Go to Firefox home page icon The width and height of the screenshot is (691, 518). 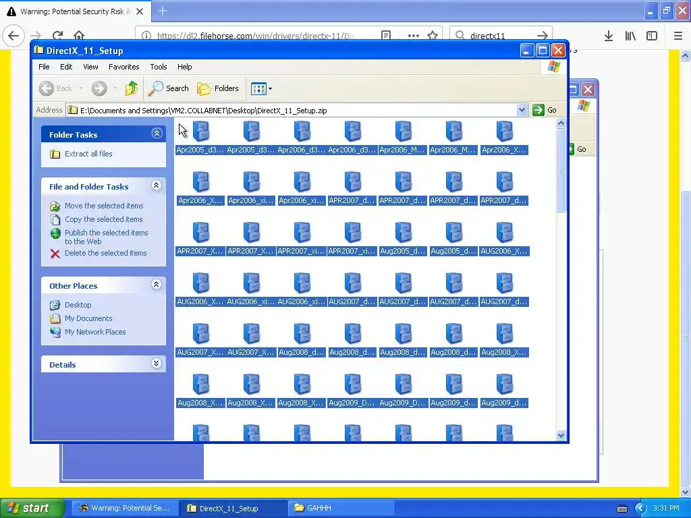coord(79,35)
